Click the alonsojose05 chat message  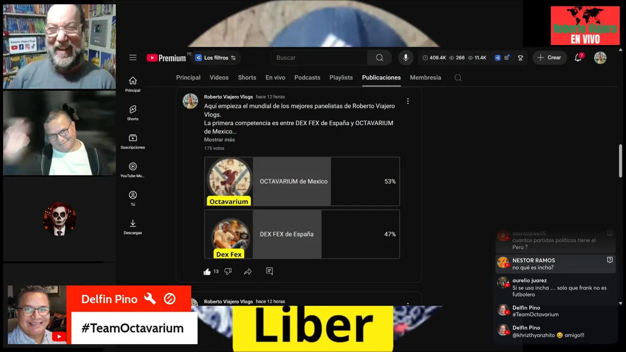[555, 240]
